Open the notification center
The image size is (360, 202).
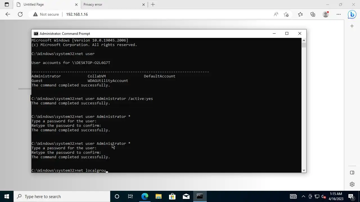click(351, 196)
